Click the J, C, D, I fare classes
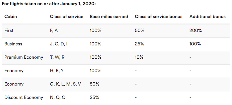This screenshot has width=232, height=105. click(x=59, y=44)
